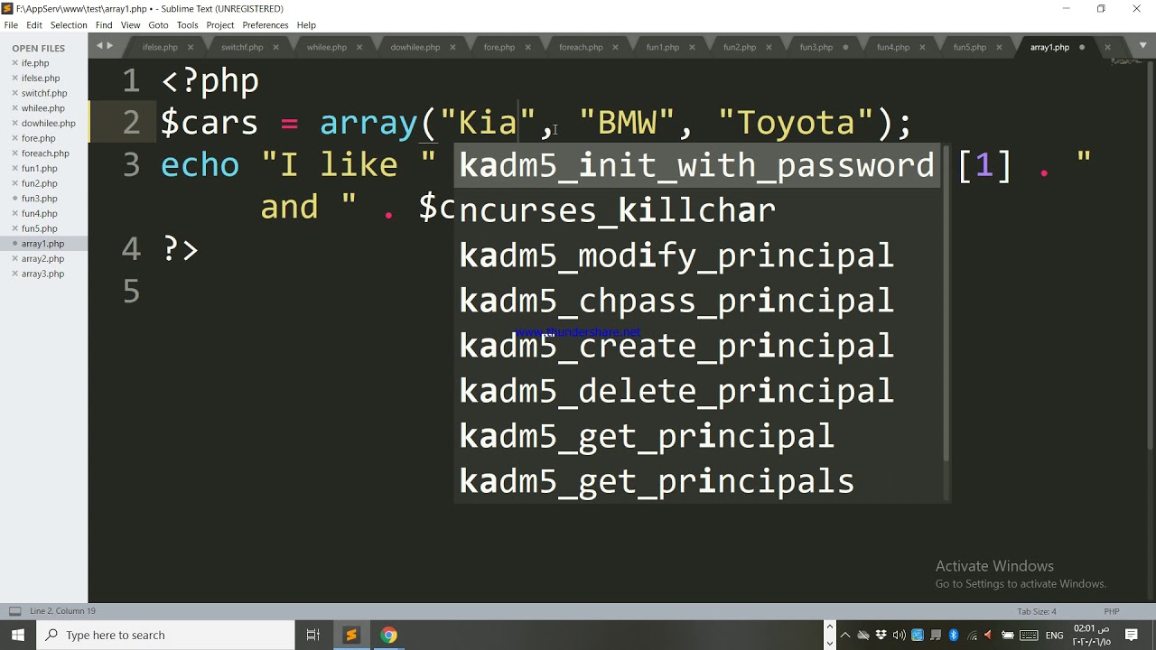Open the Tools menu
This screenshot has height=650, width=1156.
(x=187, y=25)
